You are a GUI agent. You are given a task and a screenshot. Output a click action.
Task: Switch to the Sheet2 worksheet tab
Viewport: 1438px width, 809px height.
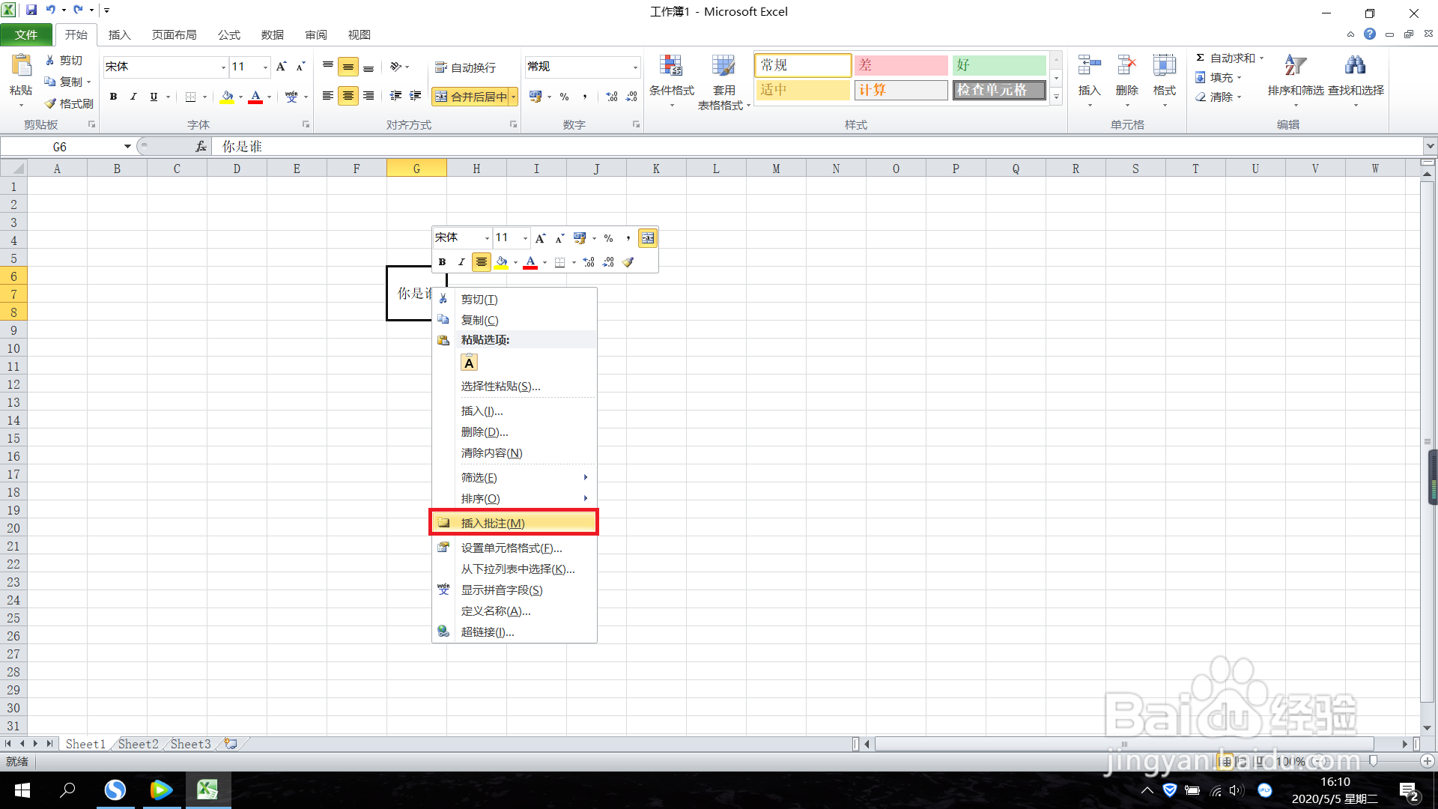tap(138, 744)
